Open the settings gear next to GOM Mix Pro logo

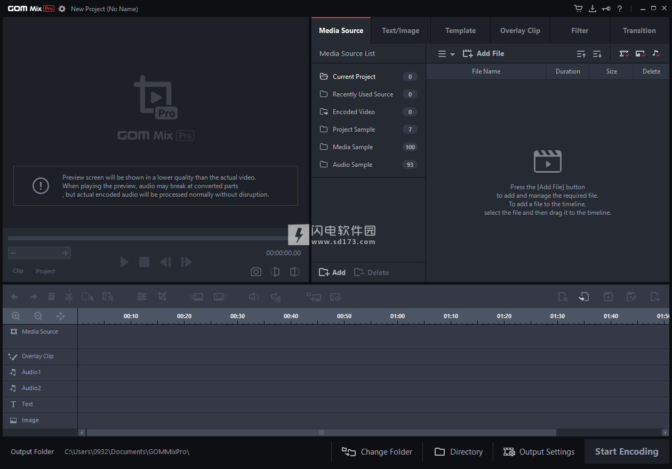(x=62, y=9)
